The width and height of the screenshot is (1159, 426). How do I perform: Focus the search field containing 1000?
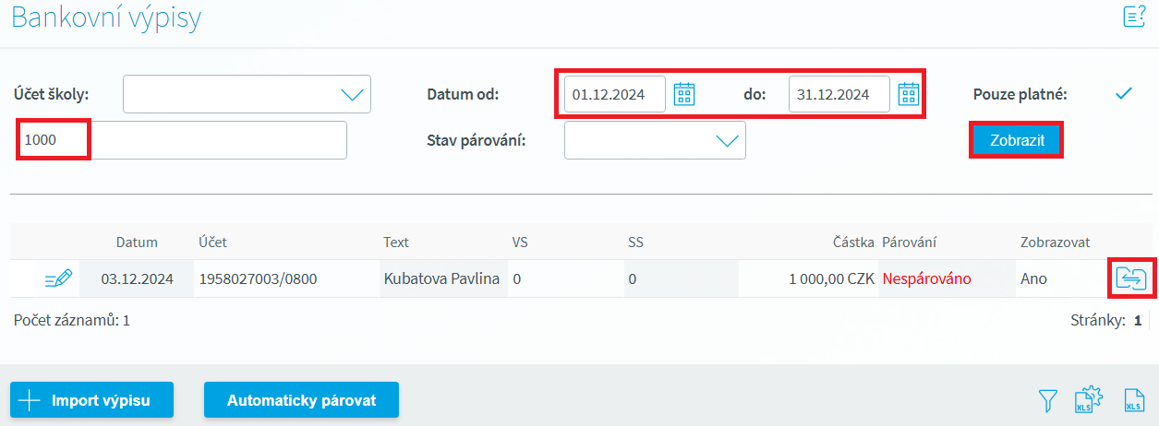tap(183, 140)
